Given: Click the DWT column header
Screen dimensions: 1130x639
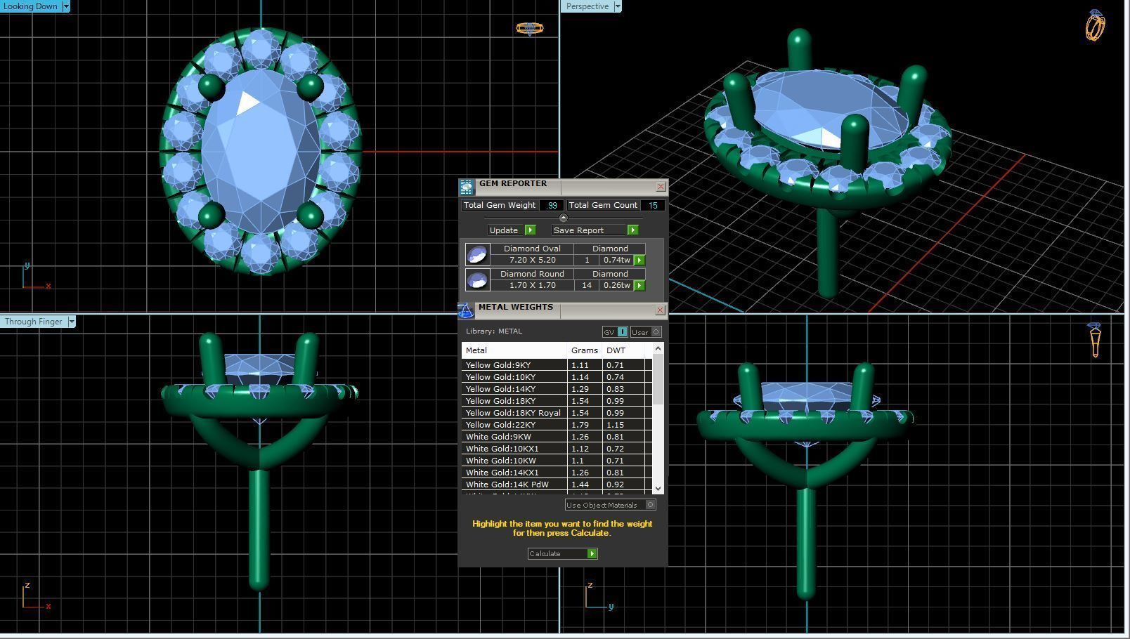Looking at the screenshot, I should pos(623,350).
